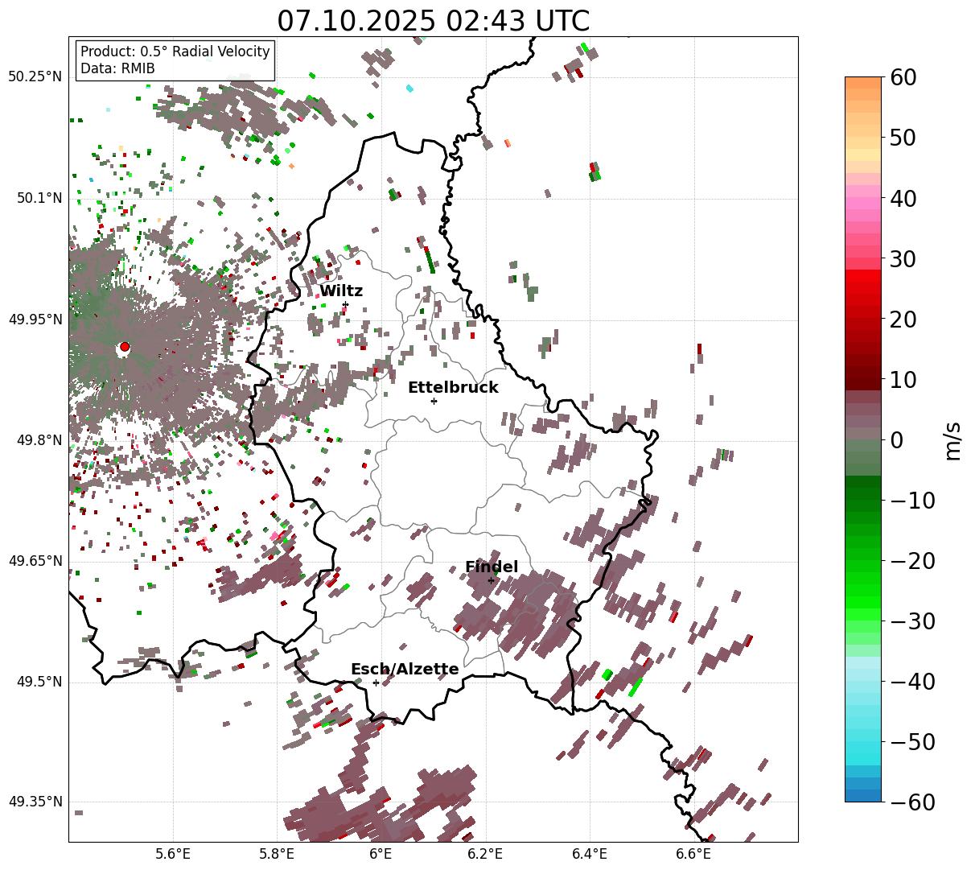Screen dimensions: 971x870
Task: Click the latitude label 49.35°N
Action: point(35,802)
